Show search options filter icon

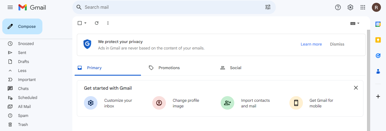click(x=268, y=7)
